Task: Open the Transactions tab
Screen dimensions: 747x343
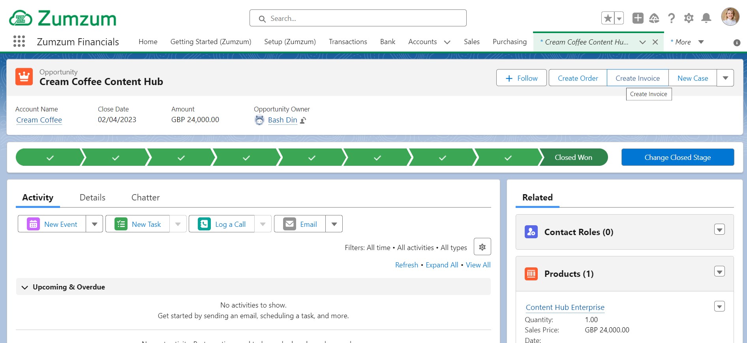Action: (x=348, y=42)
